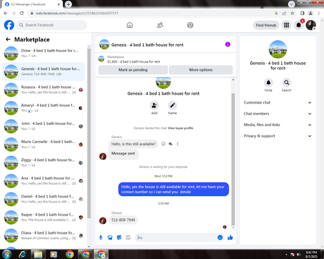Attach a photo with the image icon
This screenshot has width=324, height=259.
pyautogui.click(x=110, y=238)
